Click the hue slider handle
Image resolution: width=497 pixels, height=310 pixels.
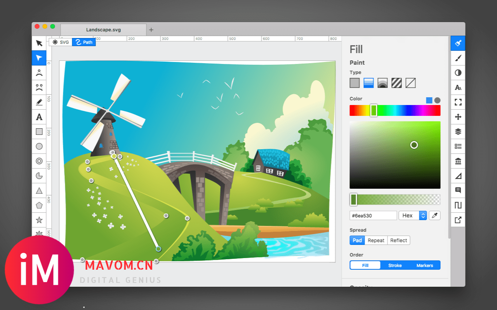point(374,110)
